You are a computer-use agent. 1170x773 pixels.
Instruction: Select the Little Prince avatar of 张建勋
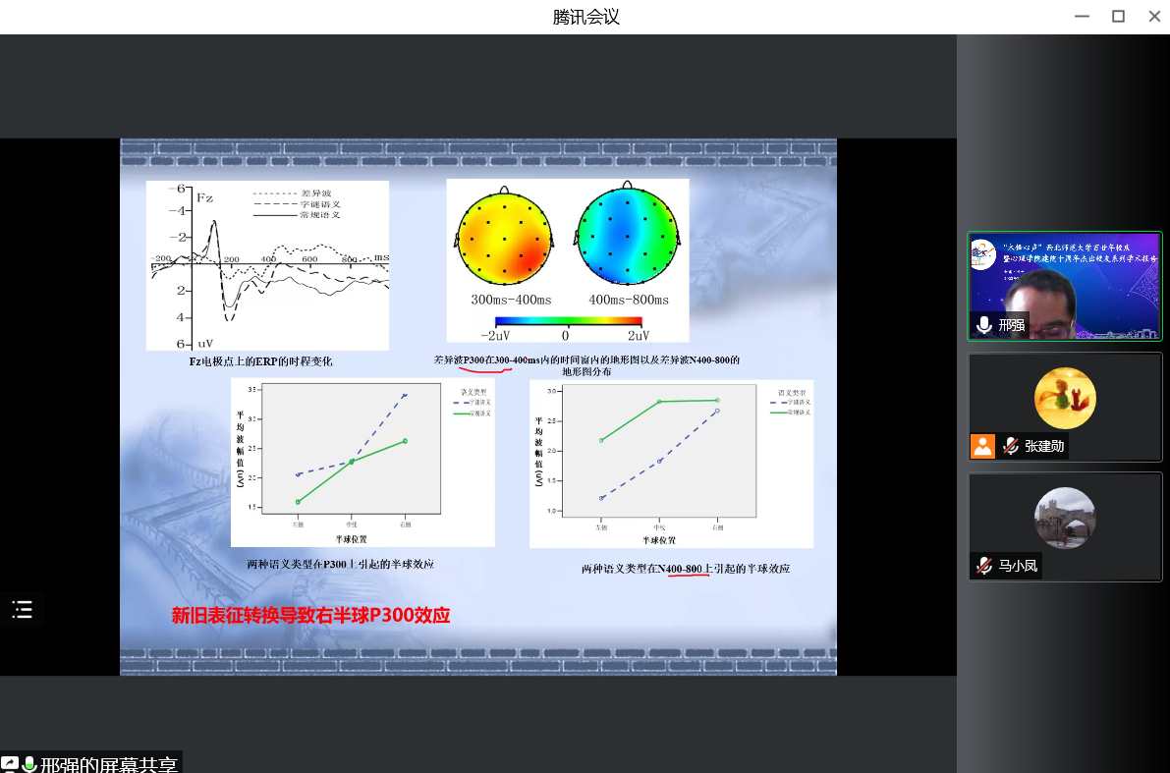1065,398
